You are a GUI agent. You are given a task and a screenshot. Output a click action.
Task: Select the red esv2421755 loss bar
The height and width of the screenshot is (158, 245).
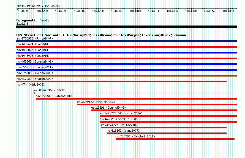(x=168, y=116)
